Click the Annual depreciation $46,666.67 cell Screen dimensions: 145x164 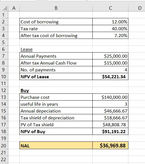point(110,111)
